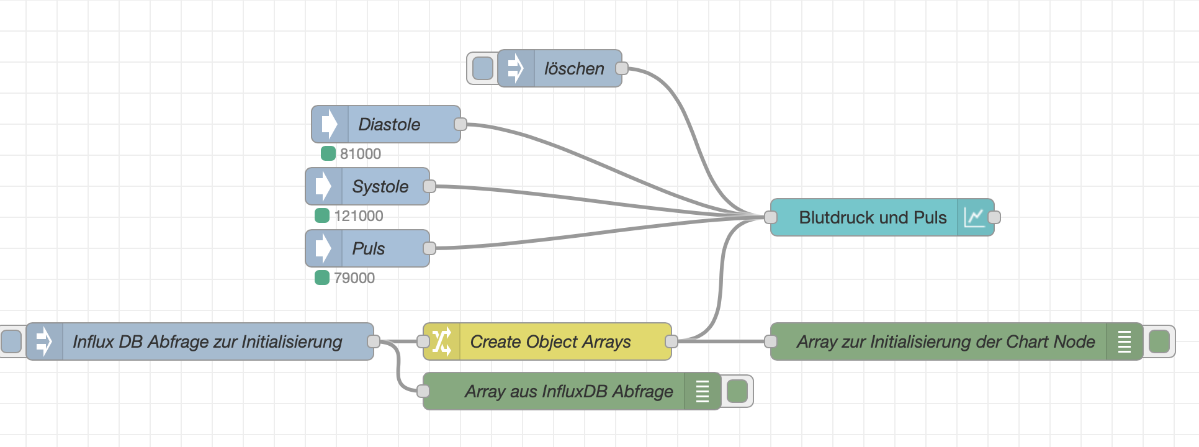Click the output port of Blutdruck und Puls
The height and width of the screenshot is (447, 1199).
pos(994,217)
